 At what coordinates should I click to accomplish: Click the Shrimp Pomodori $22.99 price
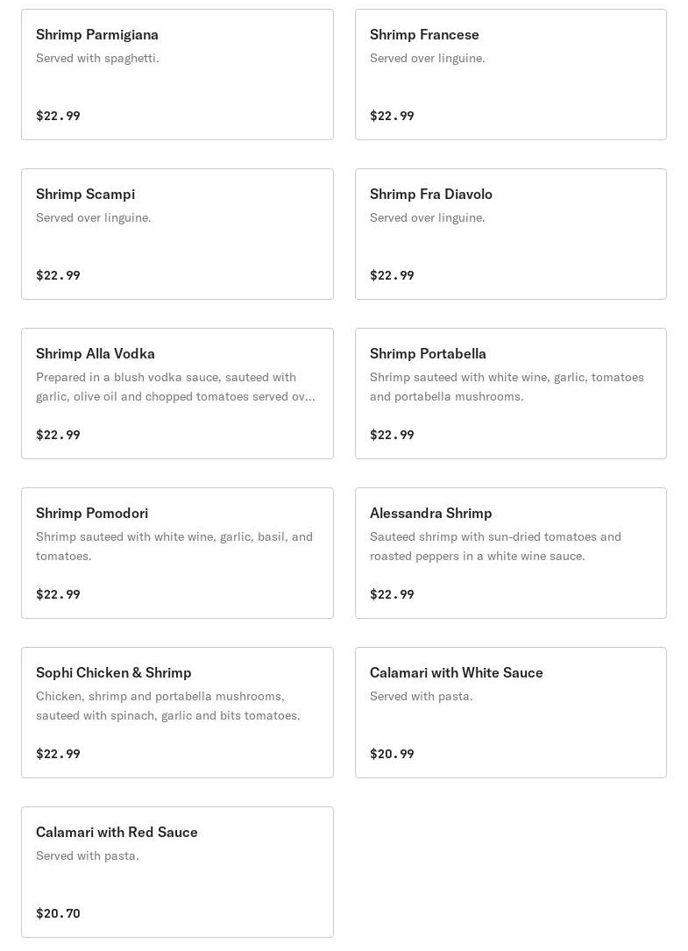tap(58, 594)
